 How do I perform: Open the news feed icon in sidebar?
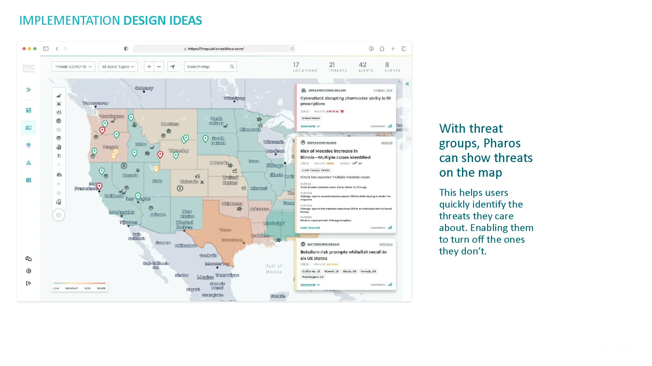[29, 180]
